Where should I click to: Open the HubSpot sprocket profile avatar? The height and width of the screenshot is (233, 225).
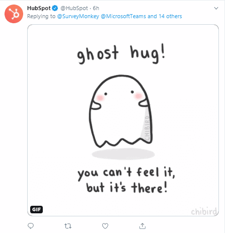(14, 14)
